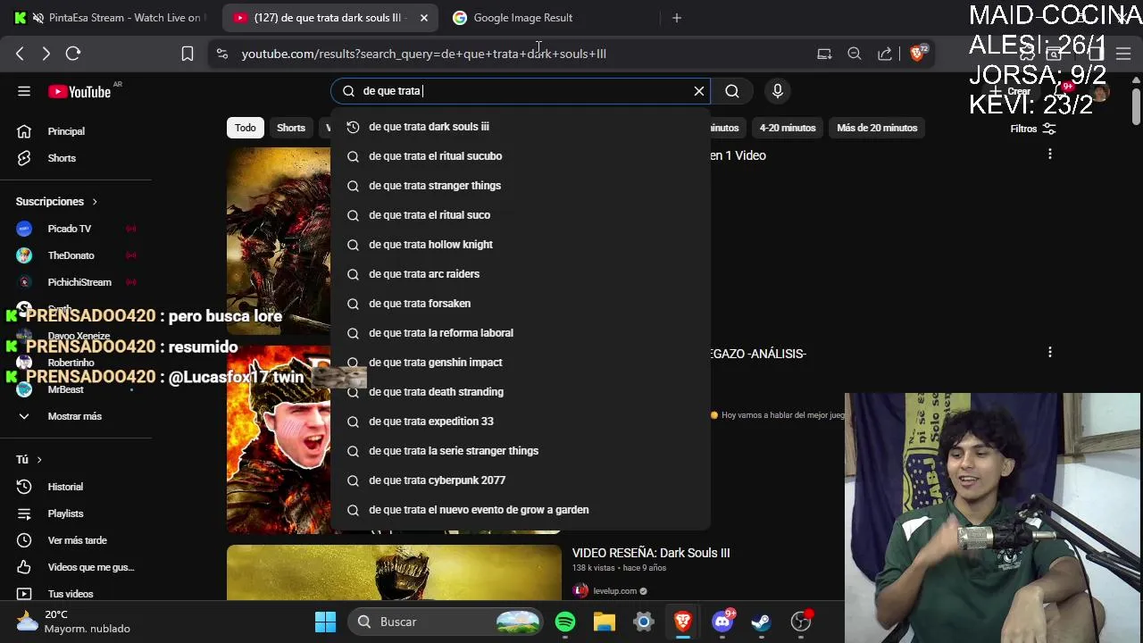Select the Más de 20 minutos chip
1143x643 pixels.
pos(877,128)
